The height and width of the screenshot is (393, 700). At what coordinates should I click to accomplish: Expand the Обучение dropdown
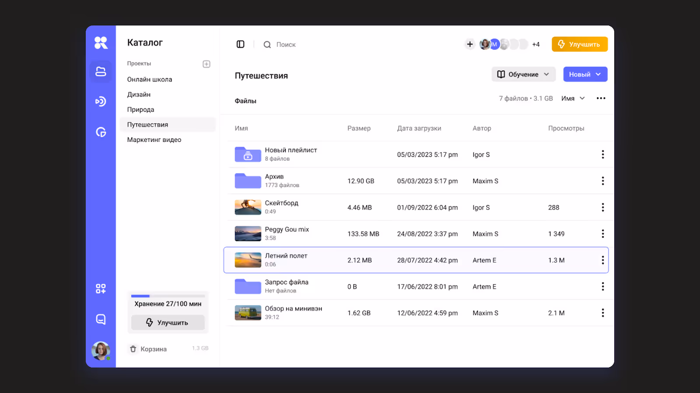click(x=524, y=74)
